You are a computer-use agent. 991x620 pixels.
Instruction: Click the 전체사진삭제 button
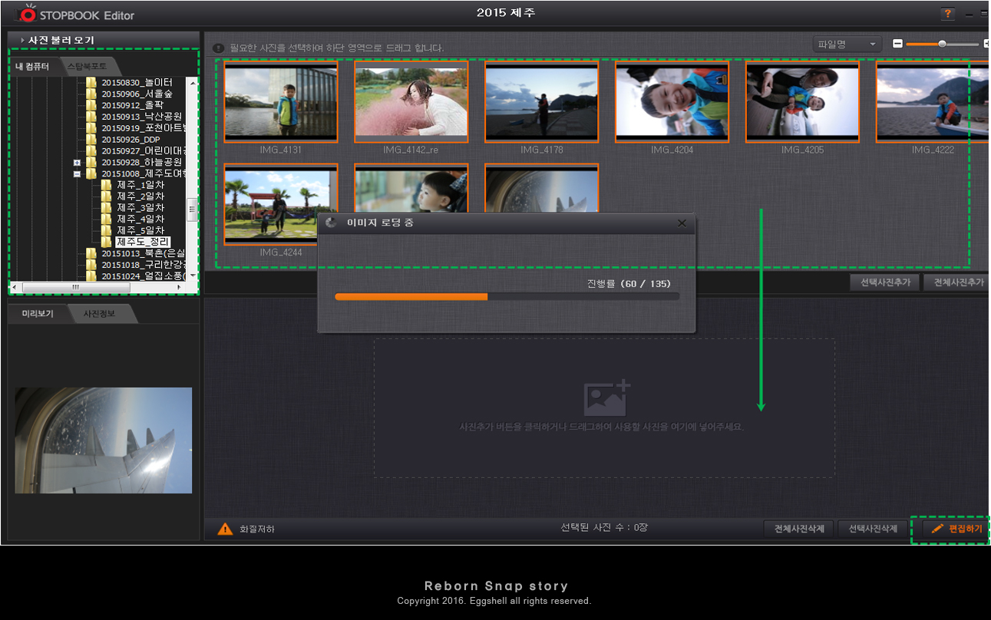pos(798,529)
